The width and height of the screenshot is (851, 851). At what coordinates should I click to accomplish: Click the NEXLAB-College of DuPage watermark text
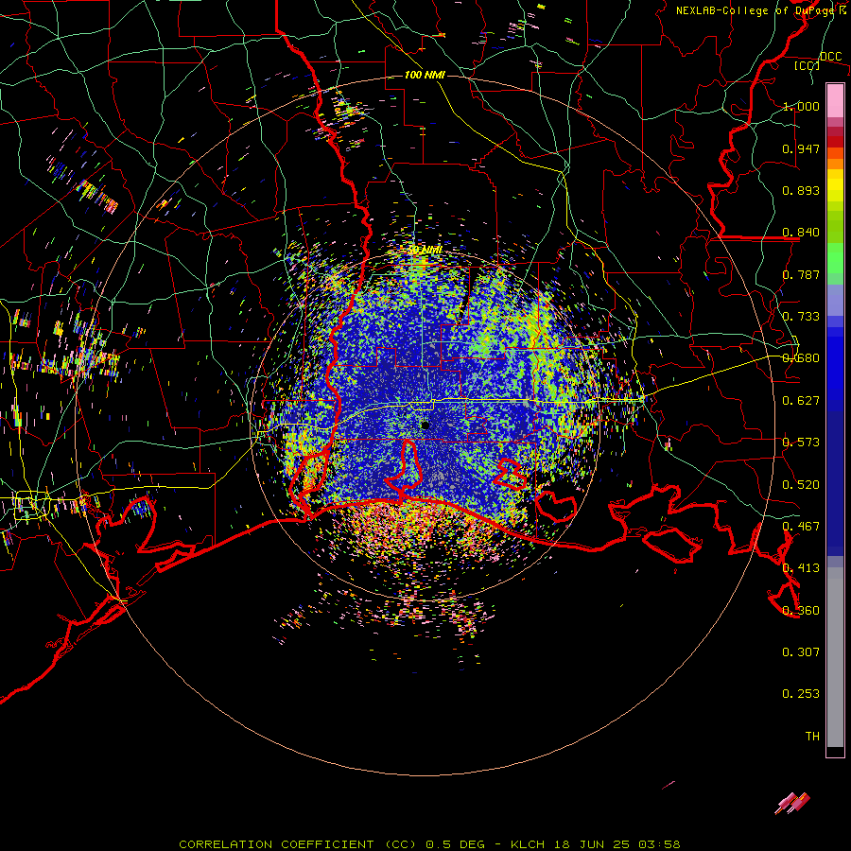[760, 10]
